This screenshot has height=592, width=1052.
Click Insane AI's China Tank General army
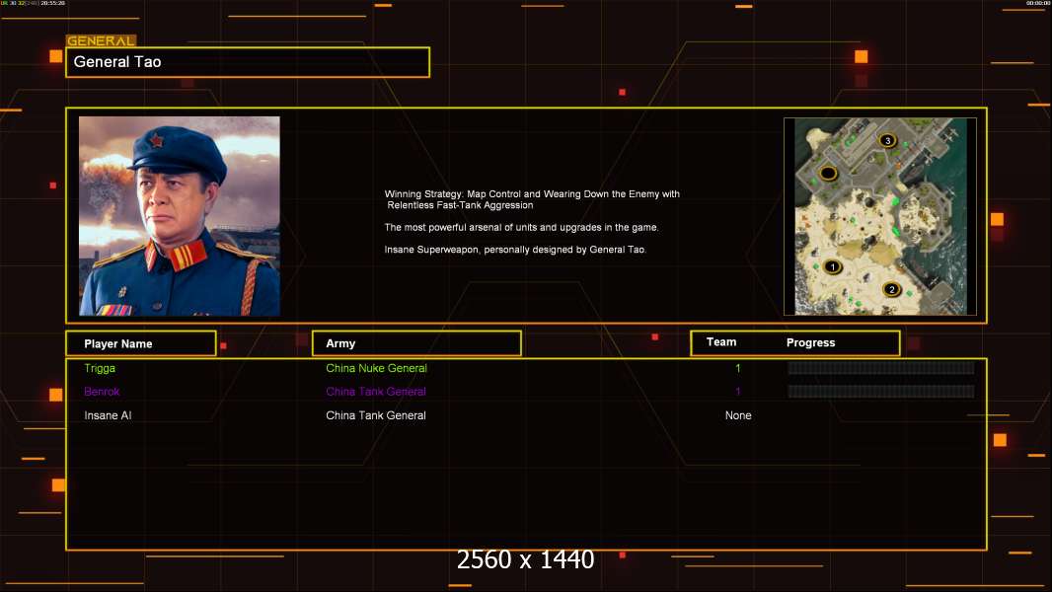click(376, 415)
